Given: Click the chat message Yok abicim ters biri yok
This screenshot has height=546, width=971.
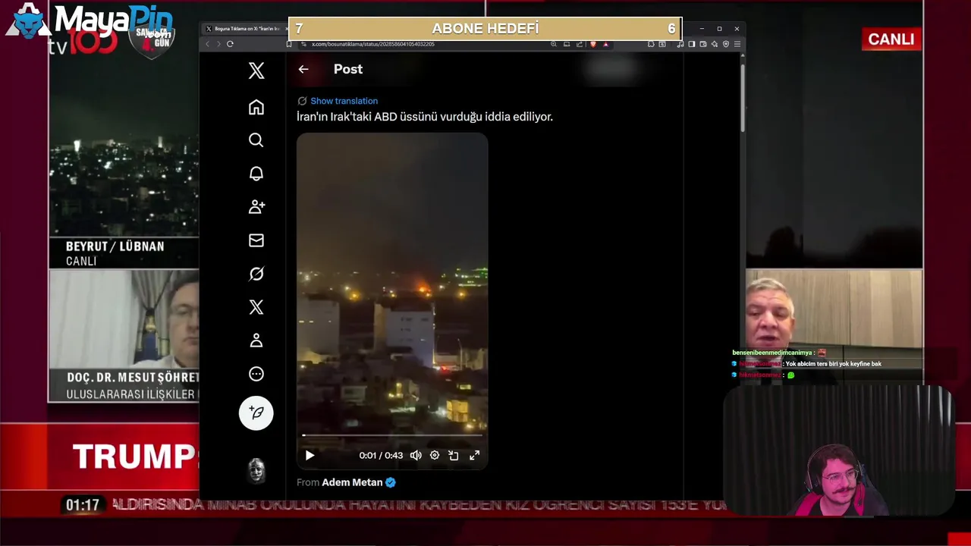Looking at the screenshot, I should click(834, 364).
